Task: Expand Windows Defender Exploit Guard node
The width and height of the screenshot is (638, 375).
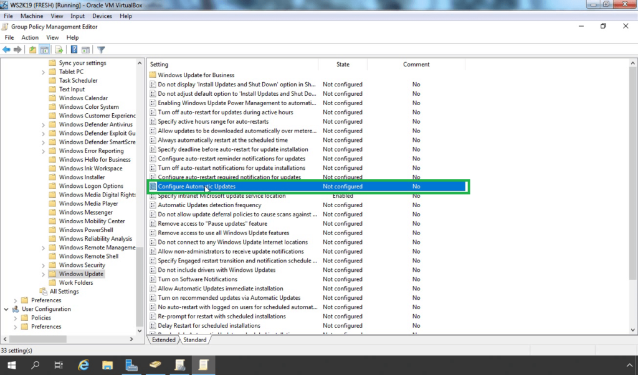Action: tap(43, 134)
